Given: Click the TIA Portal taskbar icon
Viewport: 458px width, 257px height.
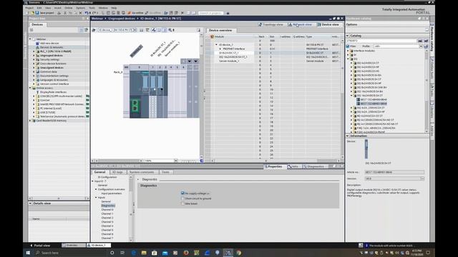Looking at the screenshot, I should [x=228, y=253].
